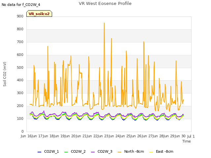Click the Jul 1 x-axis tick label

coord(191,136)
